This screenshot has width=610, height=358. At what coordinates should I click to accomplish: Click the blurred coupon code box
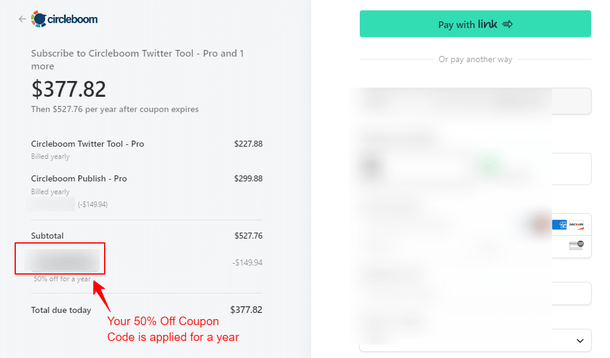[62, 260]
